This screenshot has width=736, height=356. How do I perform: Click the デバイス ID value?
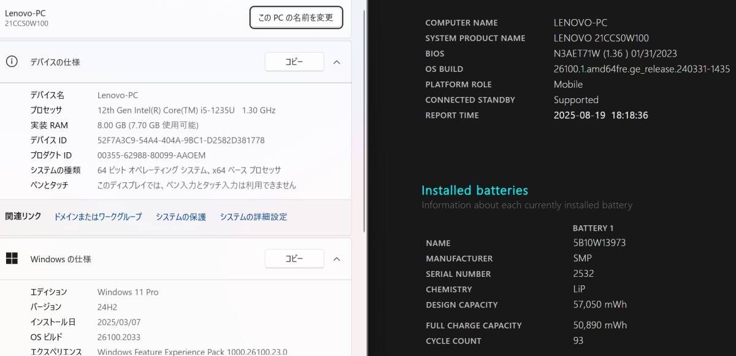(x=182, y=140)
